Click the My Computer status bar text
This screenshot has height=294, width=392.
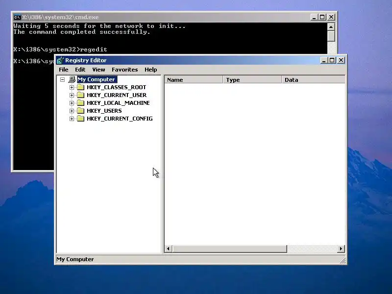click(75, 259)
